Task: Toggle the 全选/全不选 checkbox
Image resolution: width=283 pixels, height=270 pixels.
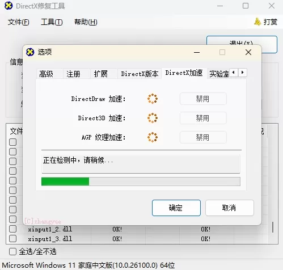Action: tap(12, 251)
